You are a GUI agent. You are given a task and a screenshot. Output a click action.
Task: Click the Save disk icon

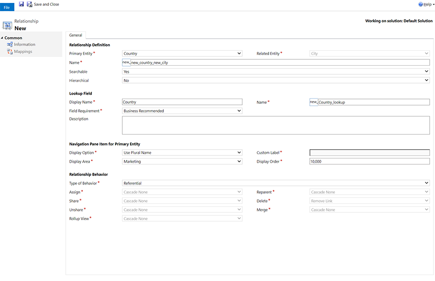21,4
